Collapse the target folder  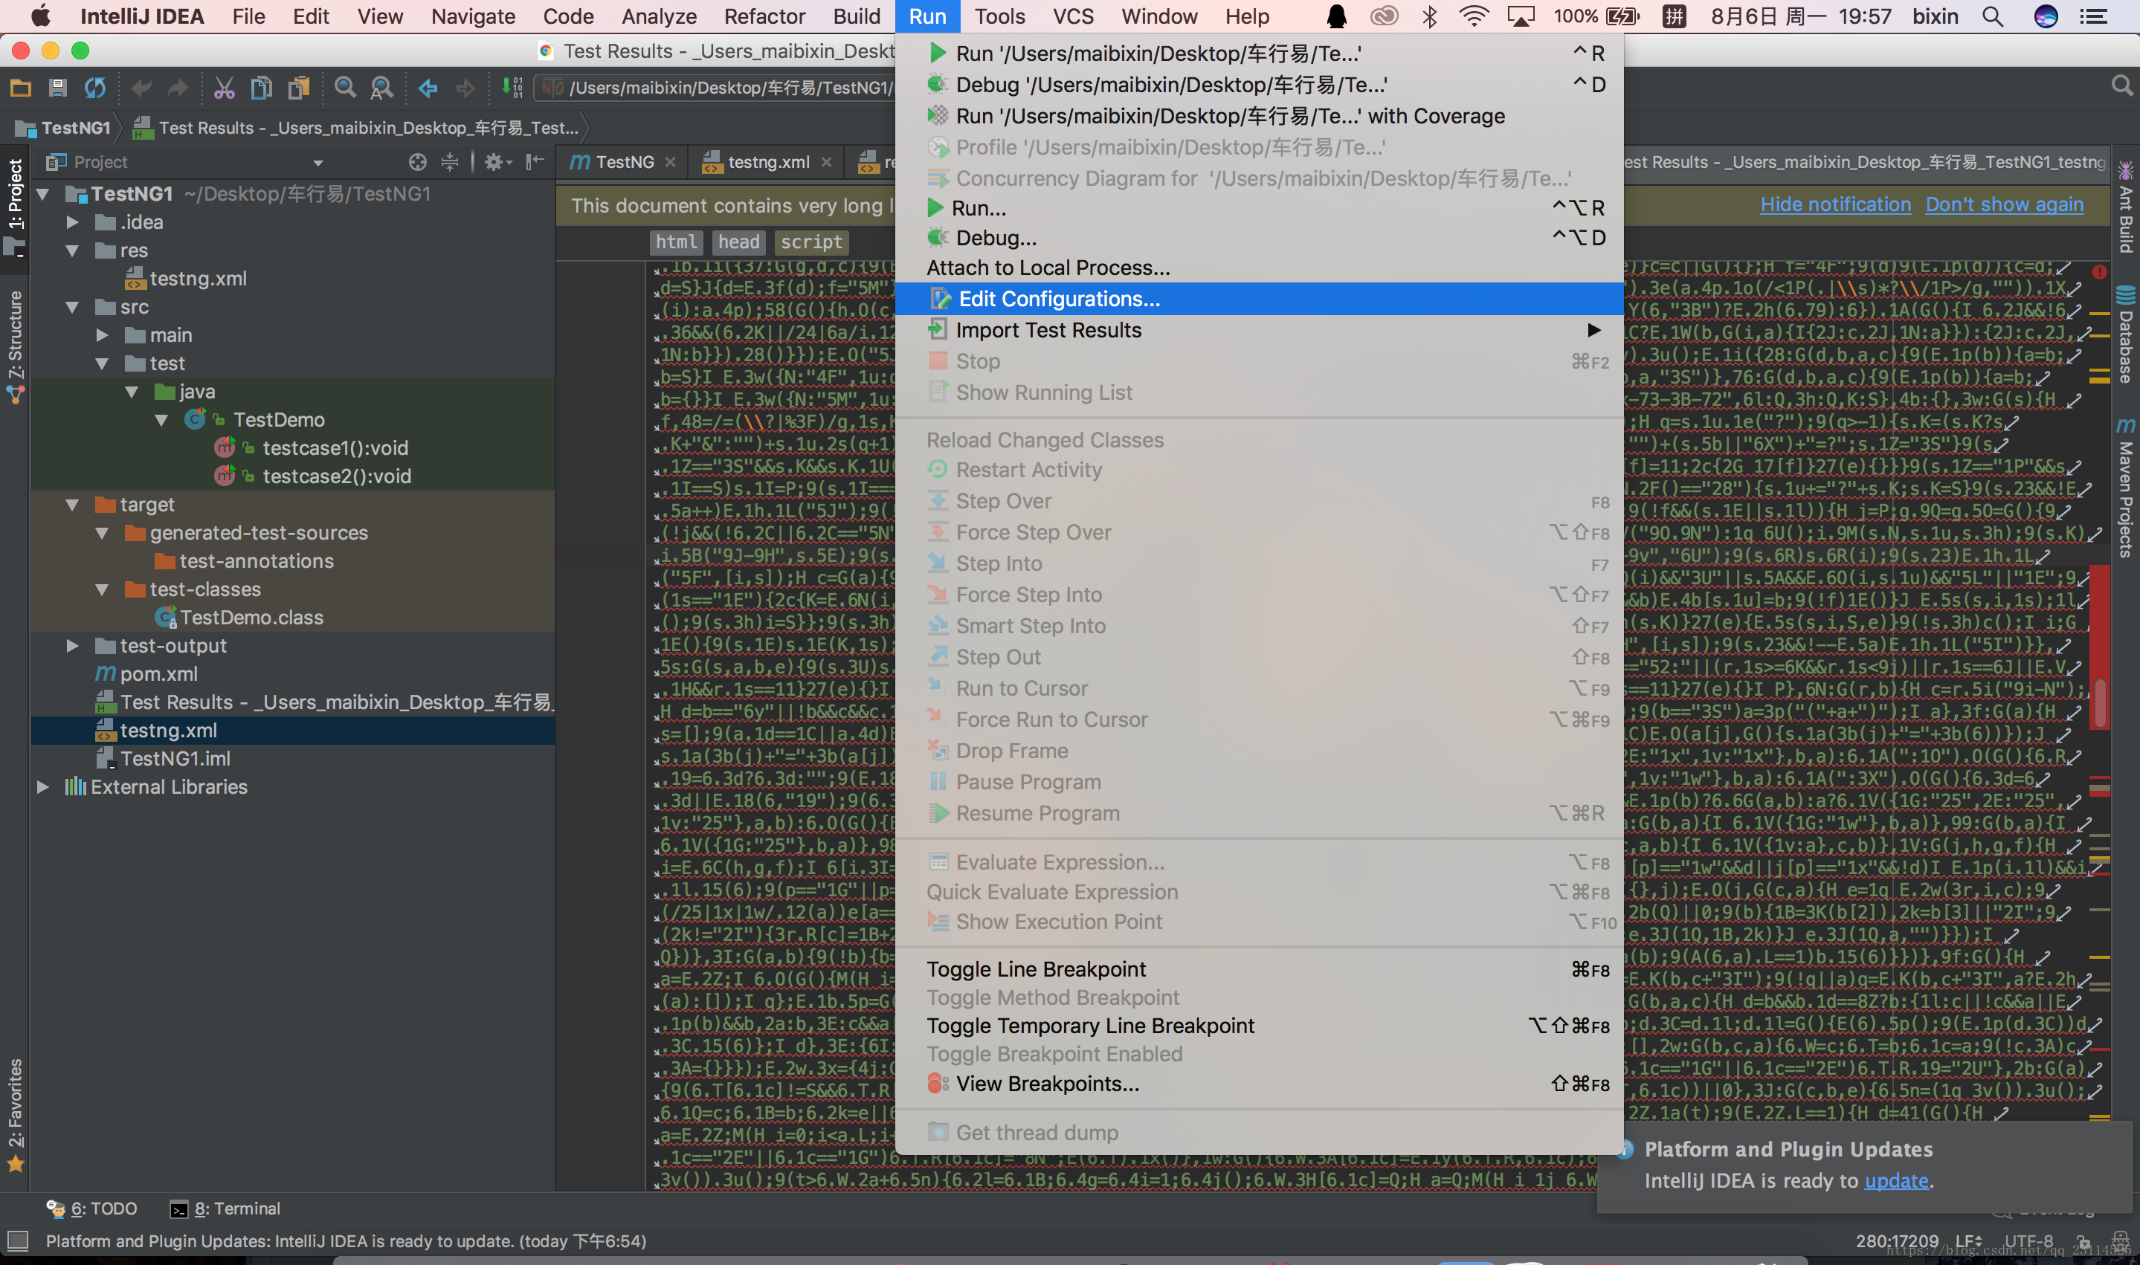point(72,505)
